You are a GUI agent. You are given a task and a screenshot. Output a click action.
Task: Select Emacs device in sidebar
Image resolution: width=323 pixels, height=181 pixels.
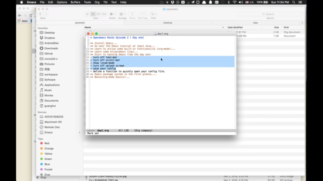click(48, 132)
